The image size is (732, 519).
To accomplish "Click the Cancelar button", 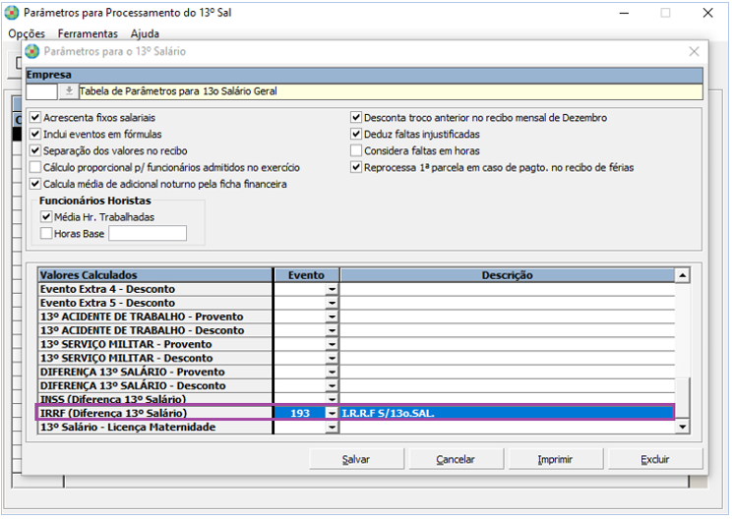I will click(456, 459).
